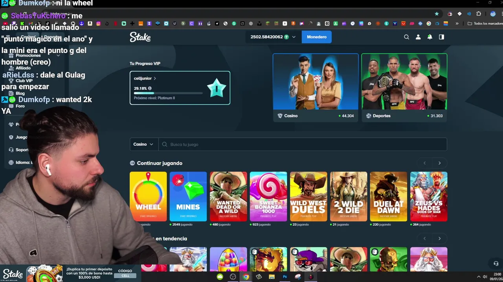Open the 2 Wild 2 Die thumbnail
Viewport: 503px width, 282px height.
pyautogui.click(x=349, y=196)
